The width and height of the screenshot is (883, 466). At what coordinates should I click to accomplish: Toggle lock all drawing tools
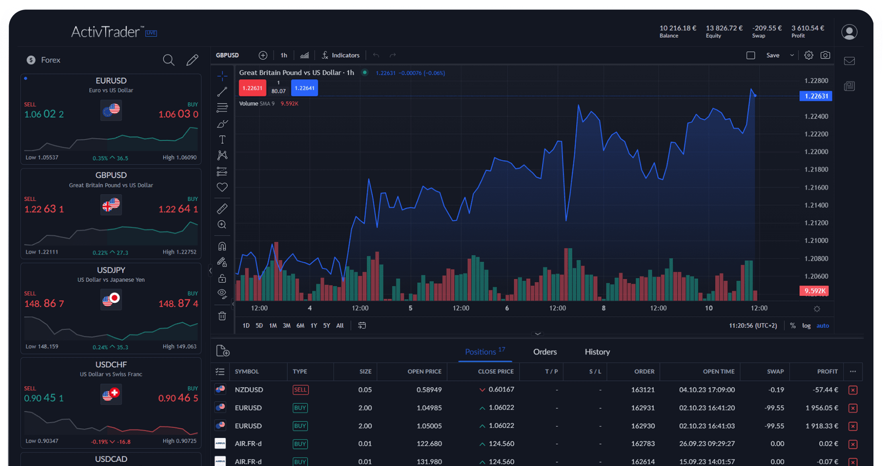pyautogui.click(x=222, y=278)
